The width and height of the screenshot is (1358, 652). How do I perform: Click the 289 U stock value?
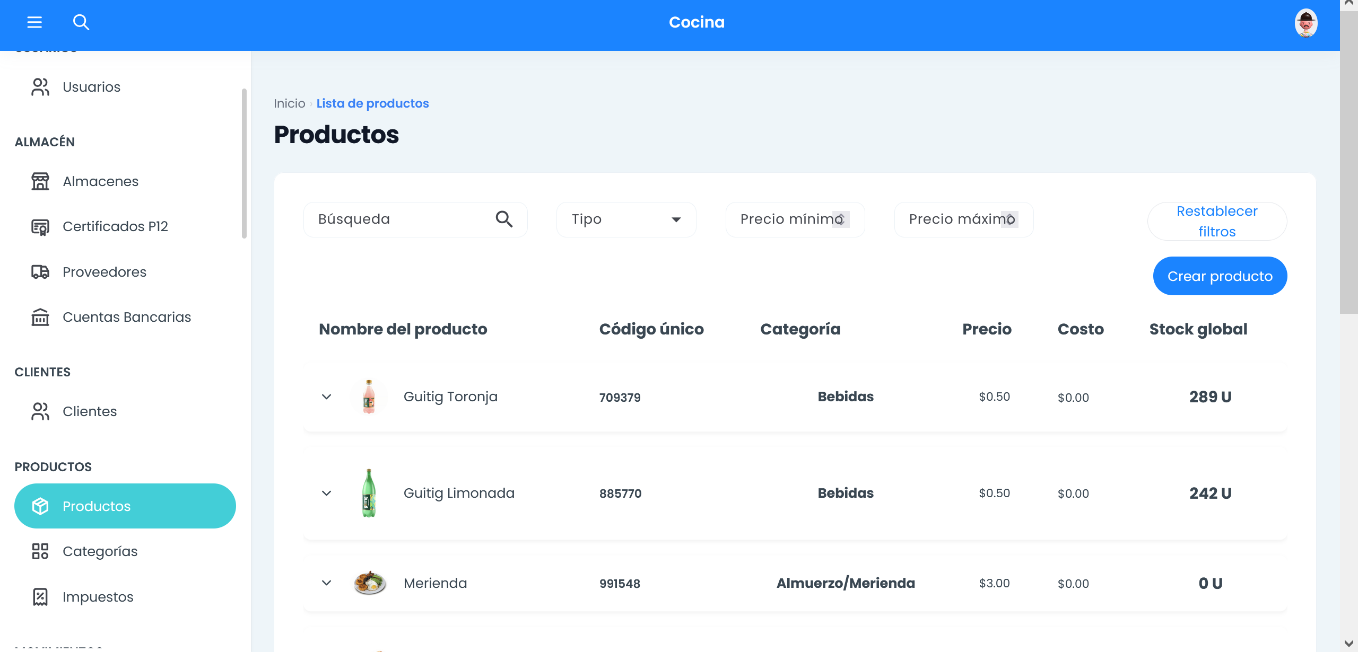click(1210, 397)
